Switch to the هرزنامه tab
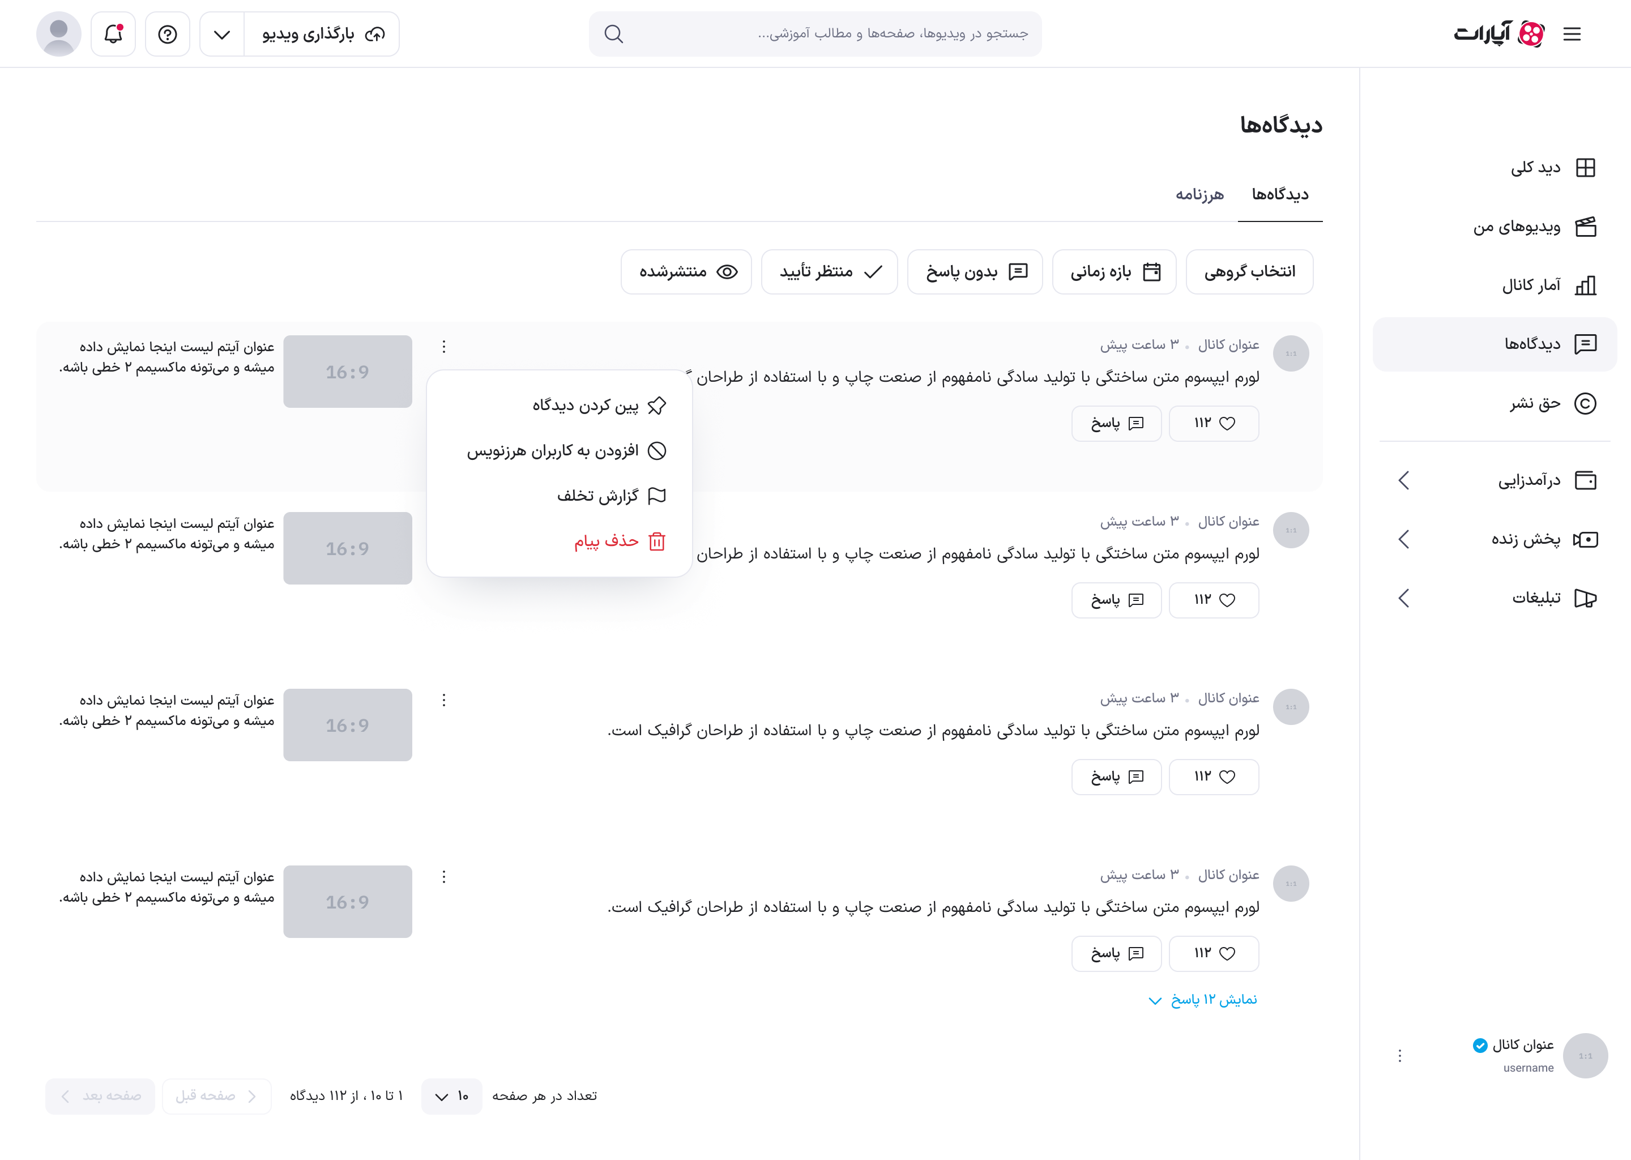 (x=1201, y=194)
